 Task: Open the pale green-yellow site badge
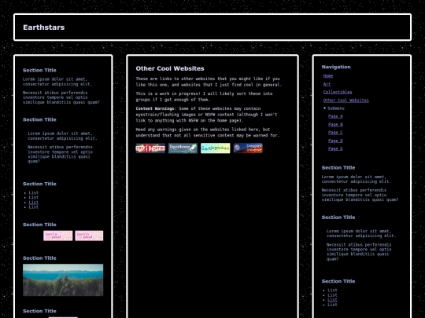click(x=216, y=148)
